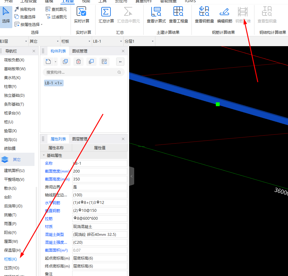Screen dimensions: 288x276
Task: Activate the 选择 arrow tool
Action: click(6, 17)
